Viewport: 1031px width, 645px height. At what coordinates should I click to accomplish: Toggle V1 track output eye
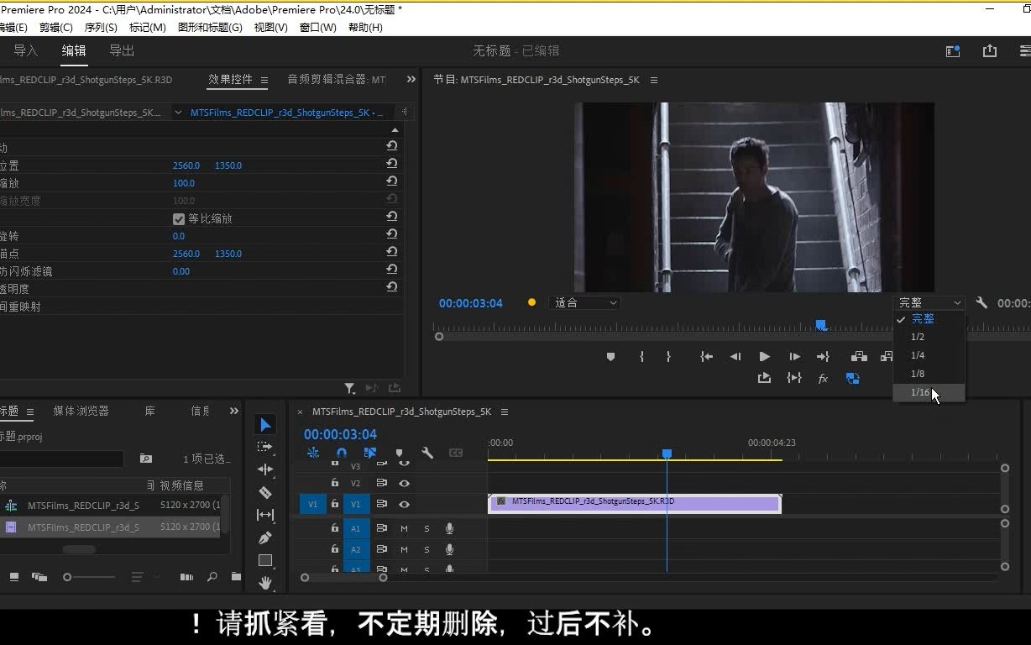[404, 505]
